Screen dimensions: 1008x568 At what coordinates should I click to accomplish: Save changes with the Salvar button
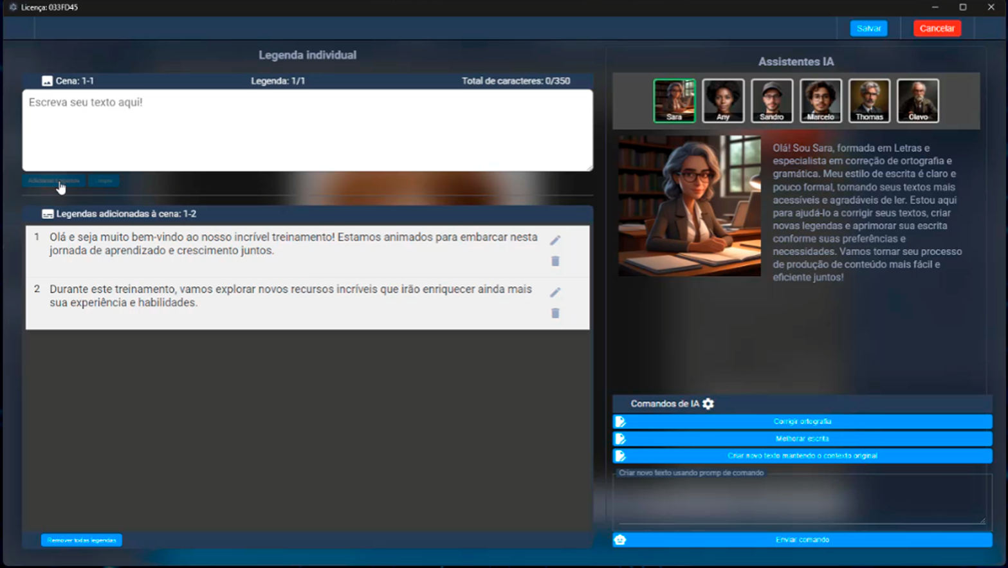(x=868, y=28)
